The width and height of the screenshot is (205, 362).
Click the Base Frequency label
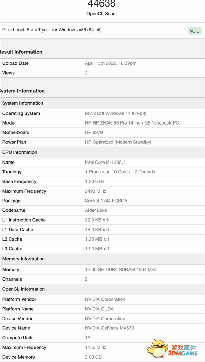pyautogui.click(x=19, y=181)
